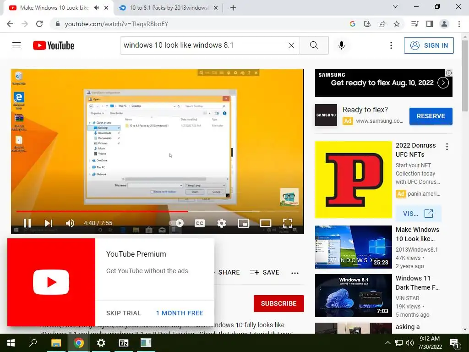Screen dimensions: 469x352
Task: Switch to theater mode
Action: [x=266, y=223]
